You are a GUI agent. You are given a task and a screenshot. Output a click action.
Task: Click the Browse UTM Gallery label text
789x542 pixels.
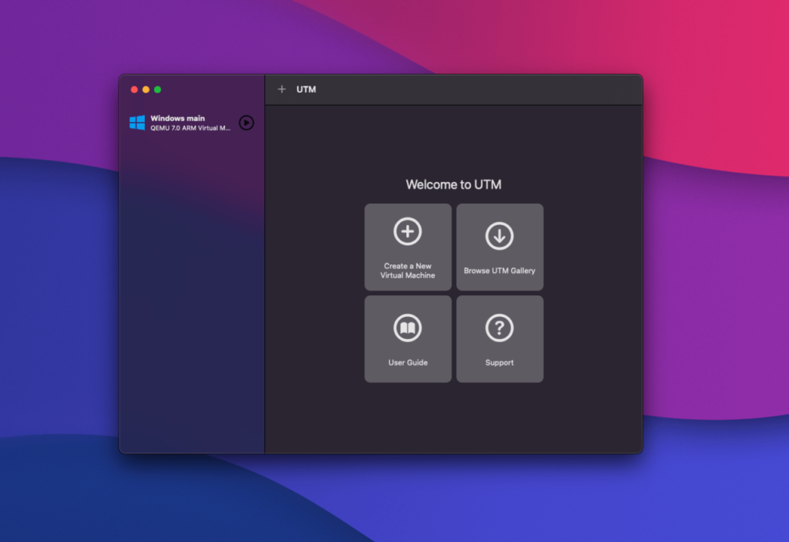499,271
